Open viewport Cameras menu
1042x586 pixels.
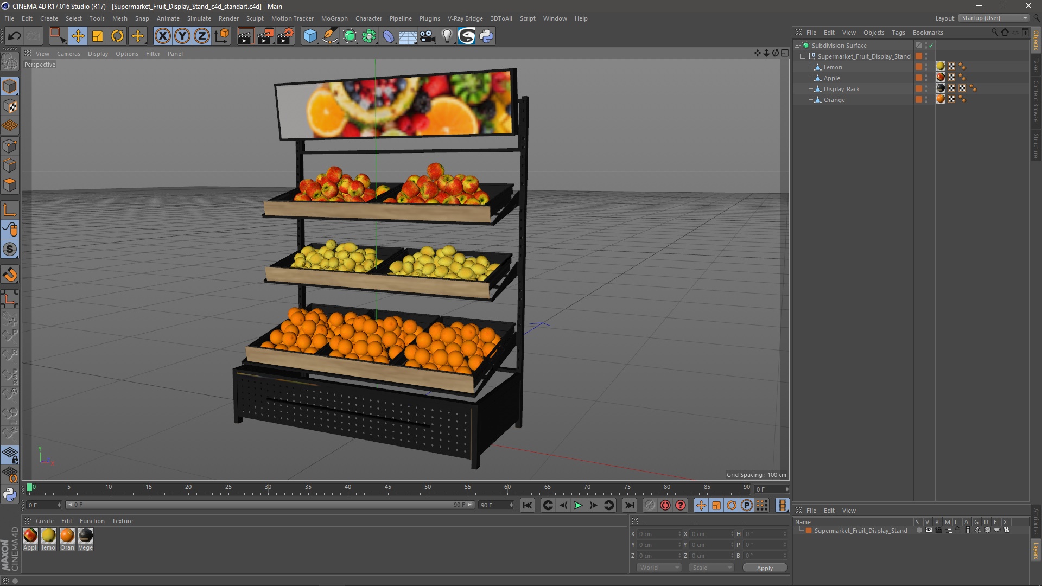point(68,54)
